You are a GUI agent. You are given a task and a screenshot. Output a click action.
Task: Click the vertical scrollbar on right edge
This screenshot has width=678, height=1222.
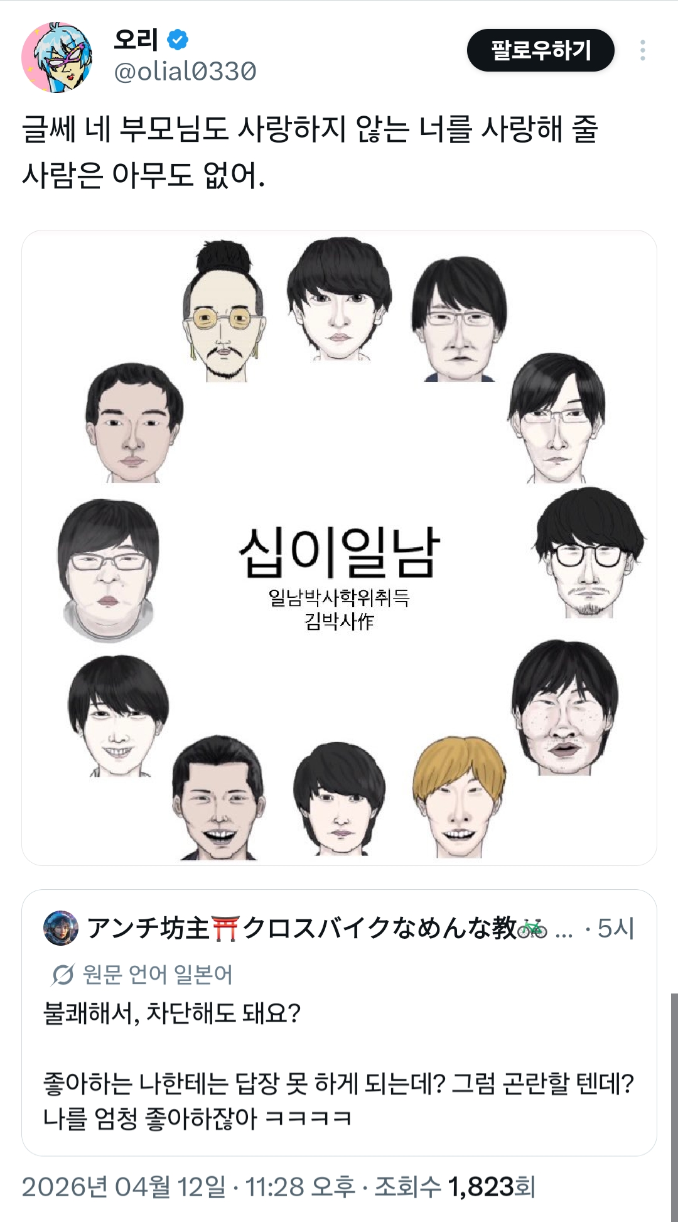(x=674, y=1106)
